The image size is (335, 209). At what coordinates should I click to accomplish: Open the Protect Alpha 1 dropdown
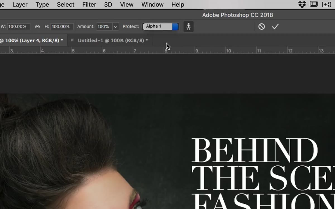[x=161, y=26]
